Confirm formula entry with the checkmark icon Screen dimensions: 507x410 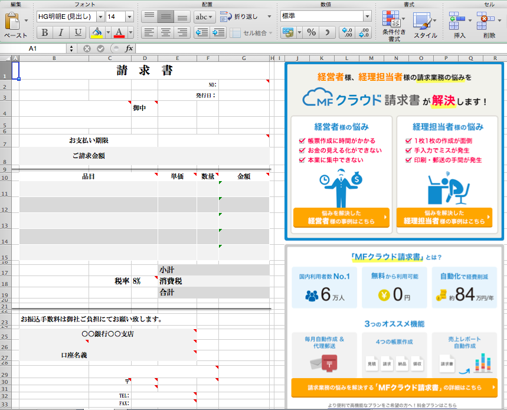100,49
